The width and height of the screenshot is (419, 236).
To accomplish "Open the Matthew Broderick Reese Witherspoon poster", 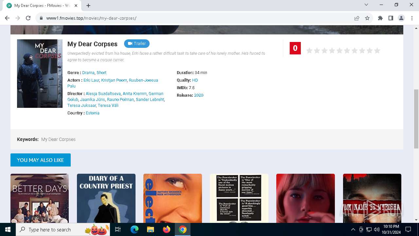I will click(x=173, y=198).
